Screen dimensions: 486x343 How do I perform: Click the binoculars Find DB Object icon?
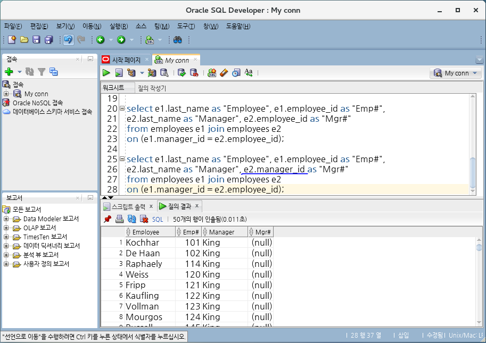pyautogui.click(x=178, y=40)
